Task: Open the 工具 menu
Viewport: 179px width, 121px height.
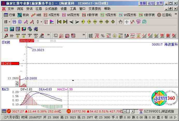Action: [73, 9]
